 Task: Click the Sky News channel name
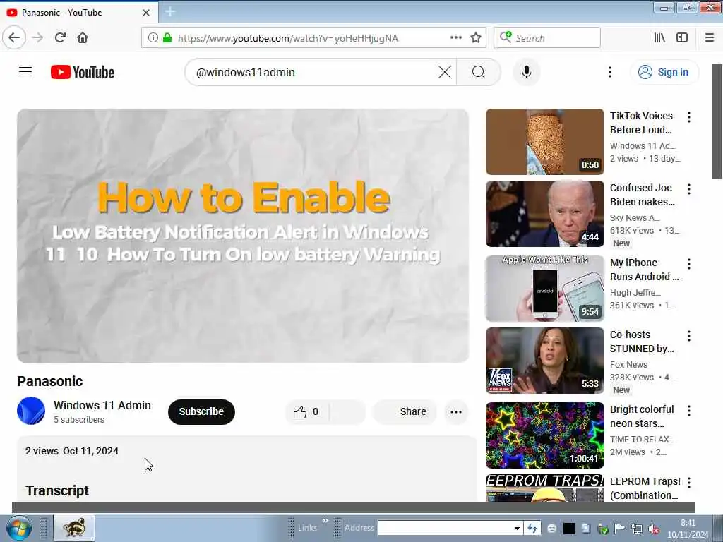(635, 217)
